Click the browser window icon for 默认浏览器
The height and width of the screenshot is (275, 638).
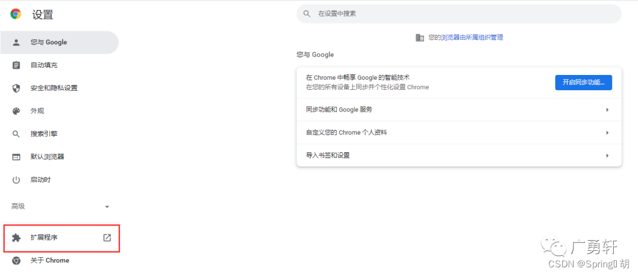tap(17, 157)
